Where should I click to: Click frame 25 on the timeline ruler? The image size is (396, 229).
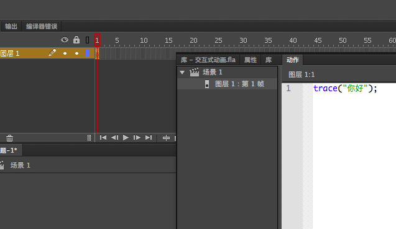(218, 40)
